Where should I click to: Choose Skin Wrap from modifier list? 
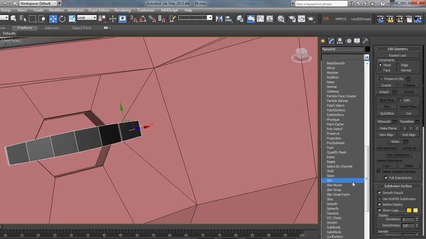(334, 190)
